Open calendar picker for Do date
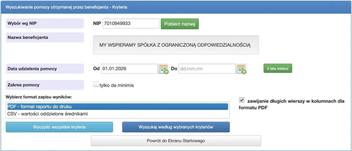Viewport: 352px width, 151px height. (242, 69)
